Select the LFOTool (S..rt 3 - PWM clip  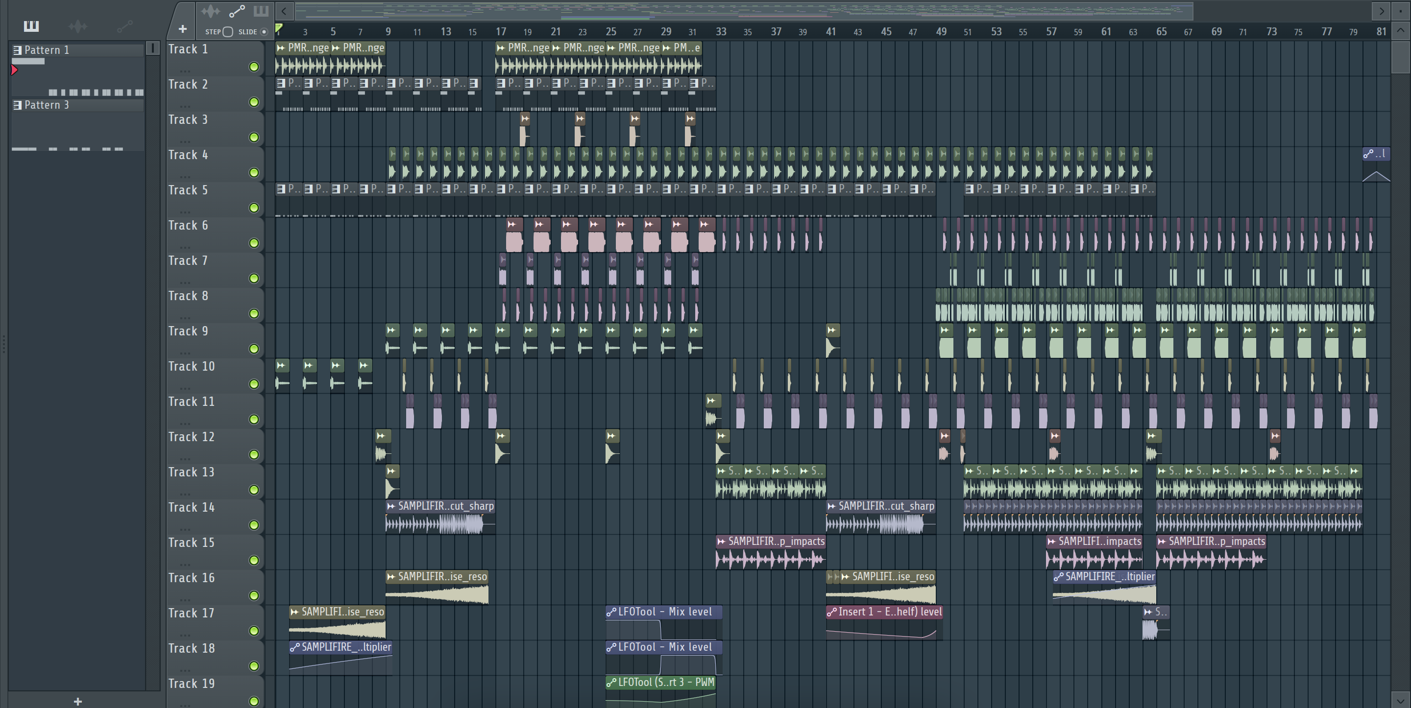661,692
